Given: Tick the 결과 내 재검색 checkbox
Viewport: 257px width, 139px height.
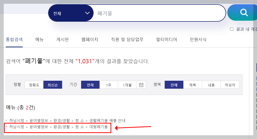Looking at the screenshot, I should [x=232, y=29].
